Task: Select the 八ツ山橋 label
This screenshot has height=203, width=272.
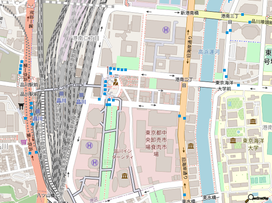Action: [46, 196]
